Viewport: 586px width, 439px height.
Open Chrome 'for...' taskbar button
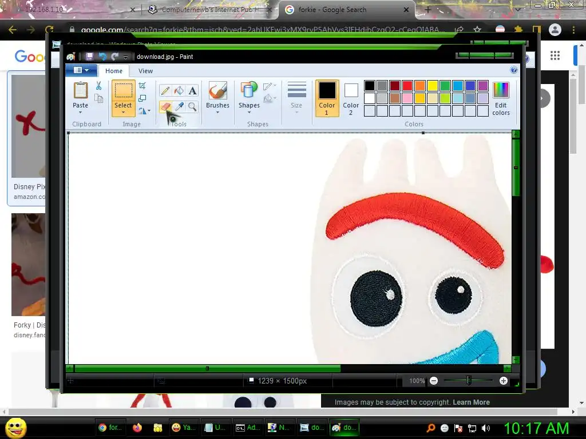pyautogui.click(x=110, y=428)
